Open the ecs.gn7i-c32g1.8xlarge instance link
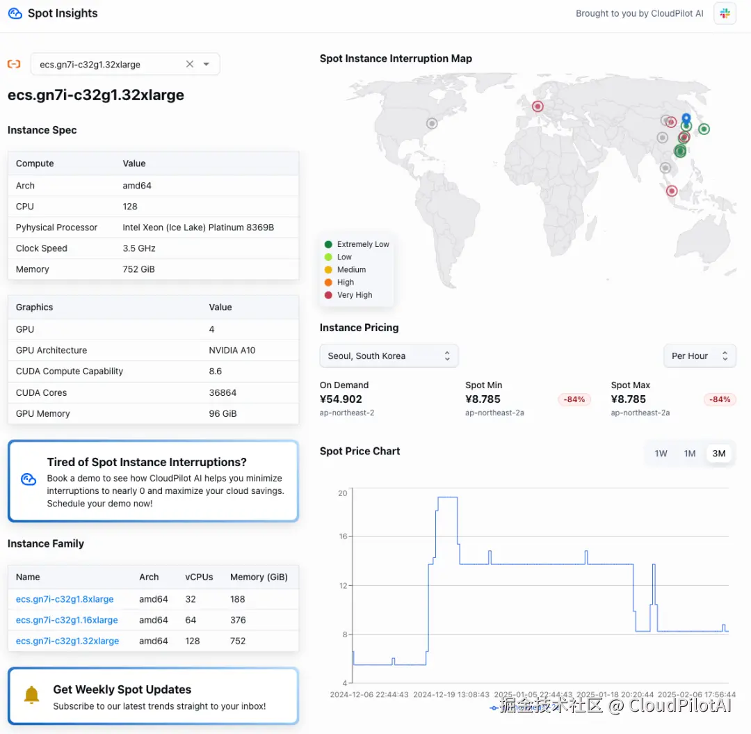Viewport: 751px width, 734px height. click(65, 599)
